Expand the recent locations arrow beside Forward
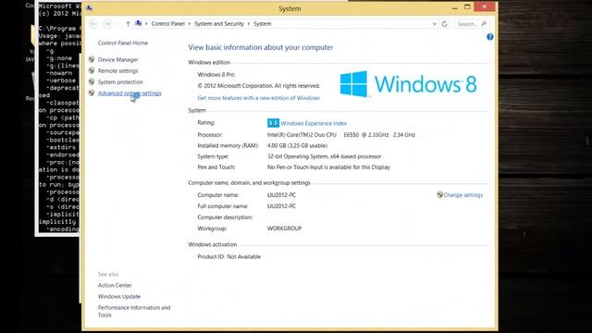Image resolution: width=592 pixels, height=333 pixels. pyautogui.click(x=118, y=24)
